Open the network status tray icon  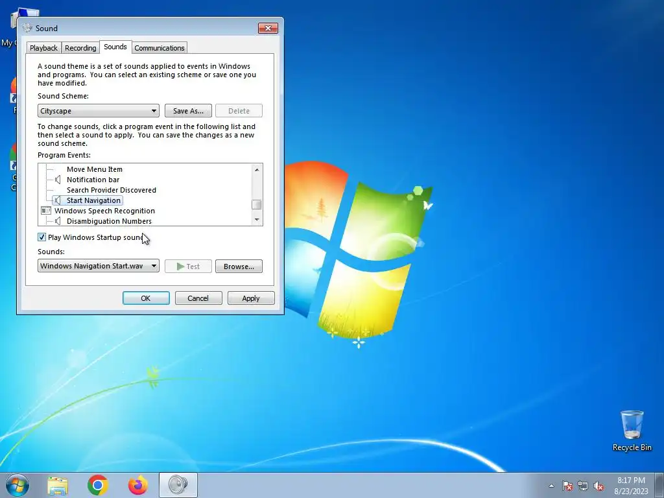pos(583,486)
